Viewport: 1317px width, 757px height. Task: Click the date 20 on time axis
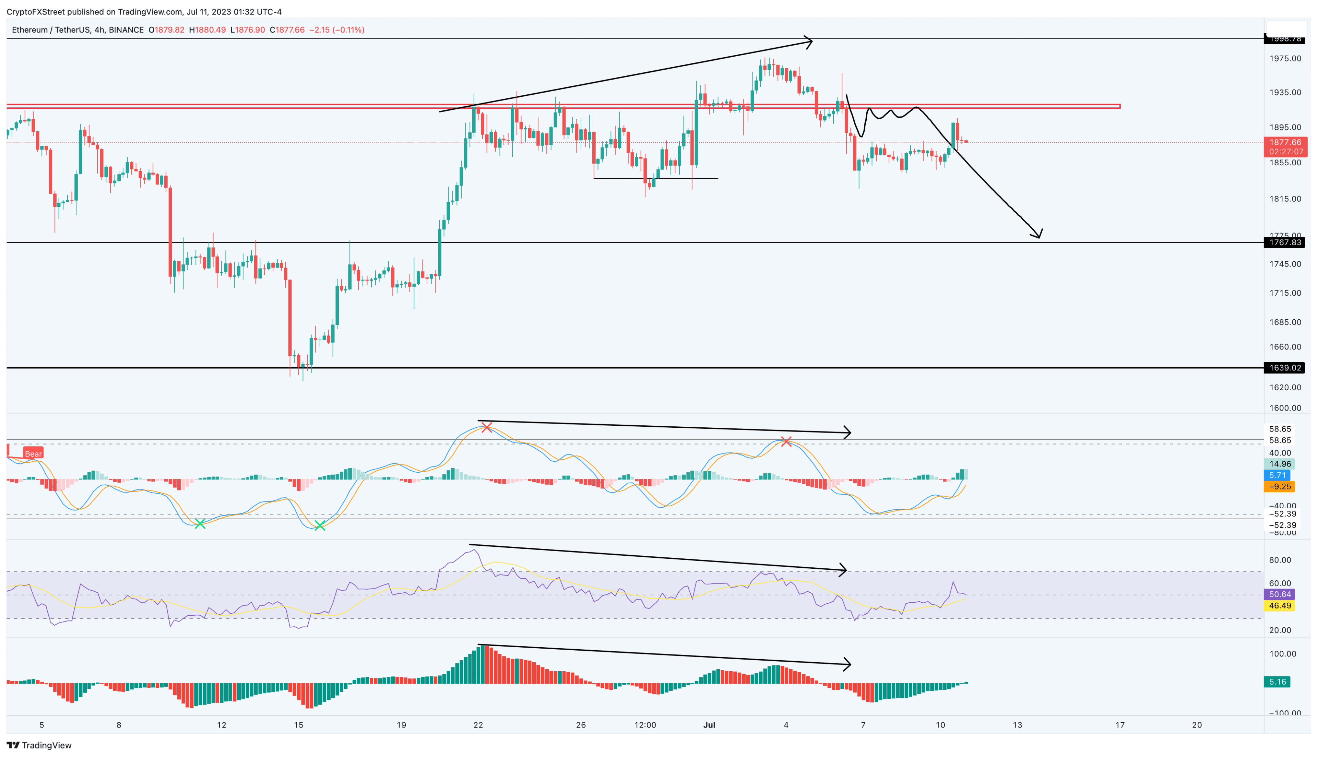coord(1197,725)
